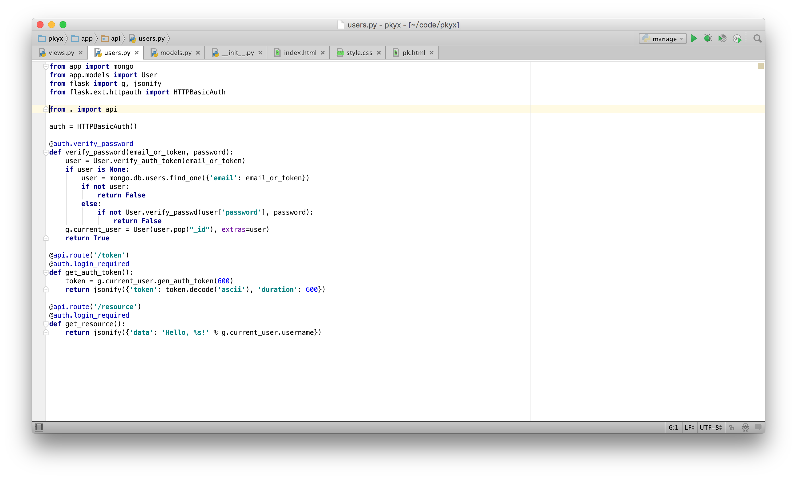Viewport: 797px width, 479px height.
Task: Start debugging with the bug icon
Action: coord(708,39)
